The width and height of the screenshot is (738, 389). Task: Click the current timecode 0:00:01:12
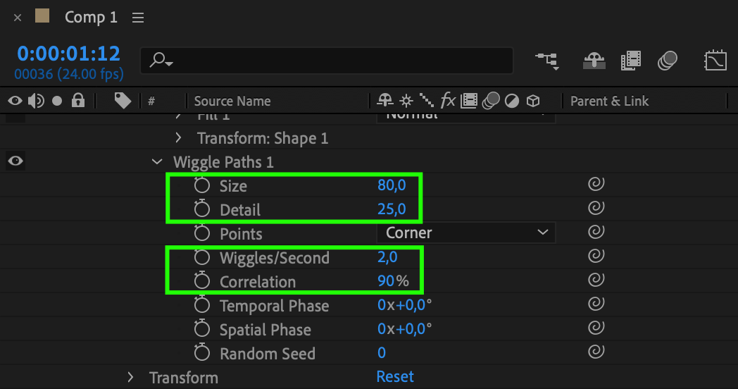tap(69, 54)
